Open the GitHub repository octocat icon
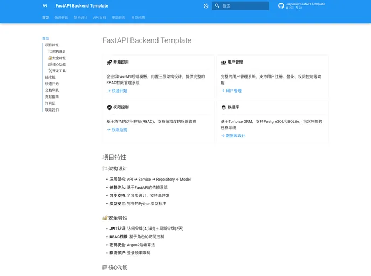This screenshot has width=371, height=276. point(281,6)
